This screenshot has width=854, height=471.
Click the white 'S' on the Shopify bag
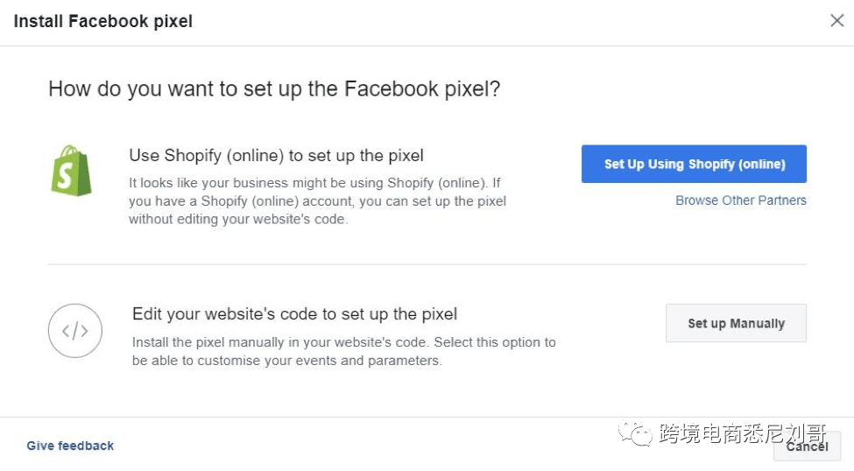(65, 175)
